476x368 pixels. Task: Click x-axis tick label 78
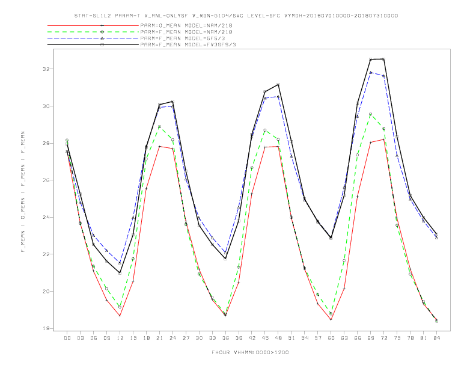pos(410,338)
